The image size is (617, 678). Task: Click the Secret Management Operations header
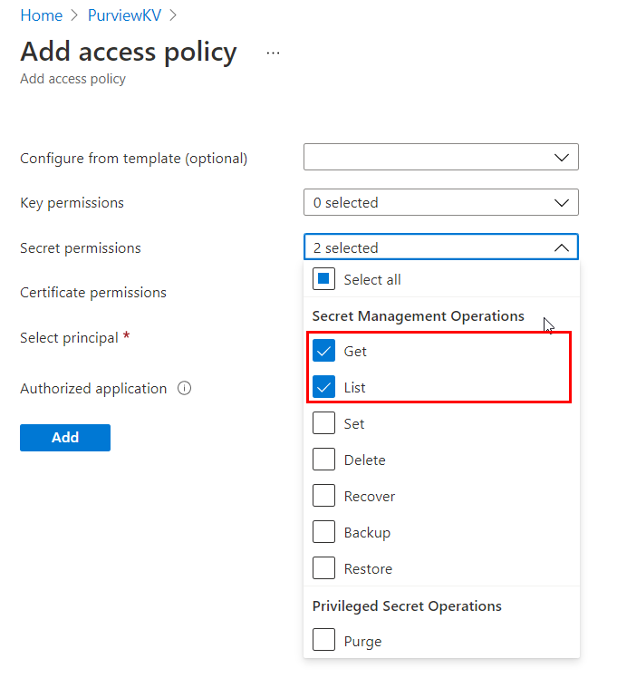pyautogui.click(x=418, y=315)
